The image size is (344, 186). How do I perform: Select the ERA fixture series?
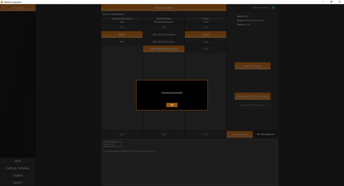tap(122, 35)
